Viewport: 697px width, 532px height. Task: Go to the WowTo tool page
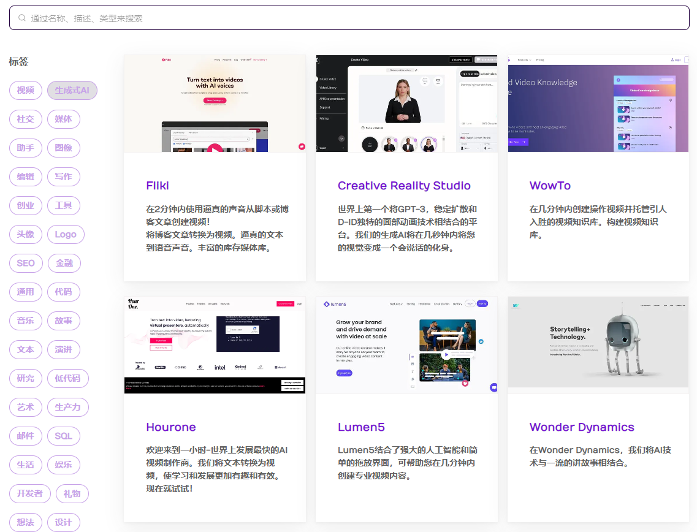pyautogui.click(x=550, y=186)
